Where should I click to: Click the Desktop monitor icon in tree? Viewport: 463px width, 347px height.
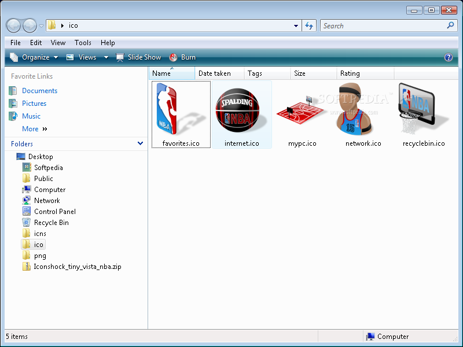(x=21, y=156)
